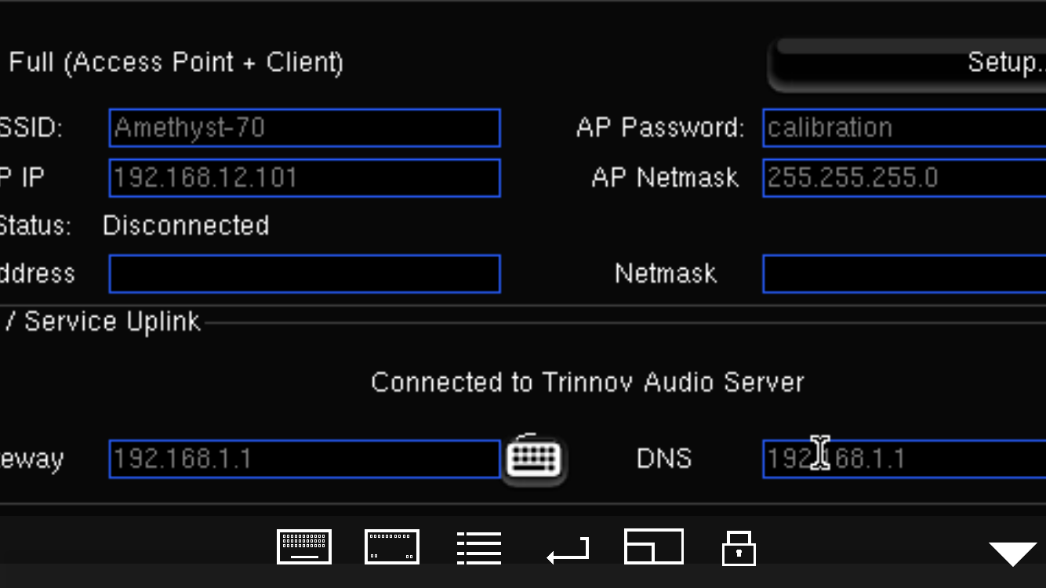Switch window layout with the picture-in-picture icon
The width and height of the screenshot is (1046, 588).
tap(654, 546)
